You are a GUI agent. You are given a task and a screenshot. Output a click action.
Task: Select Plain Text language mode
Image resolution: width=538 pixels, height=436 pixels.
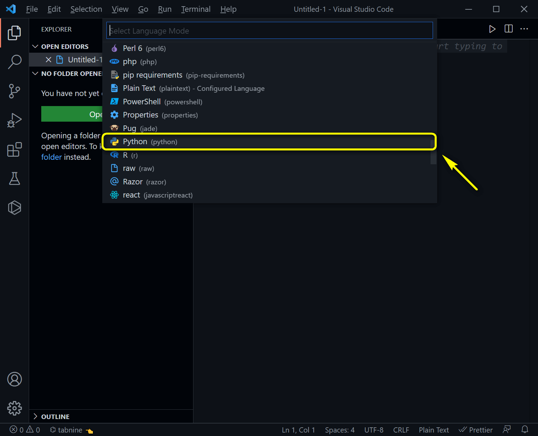[x=269, y=88]
